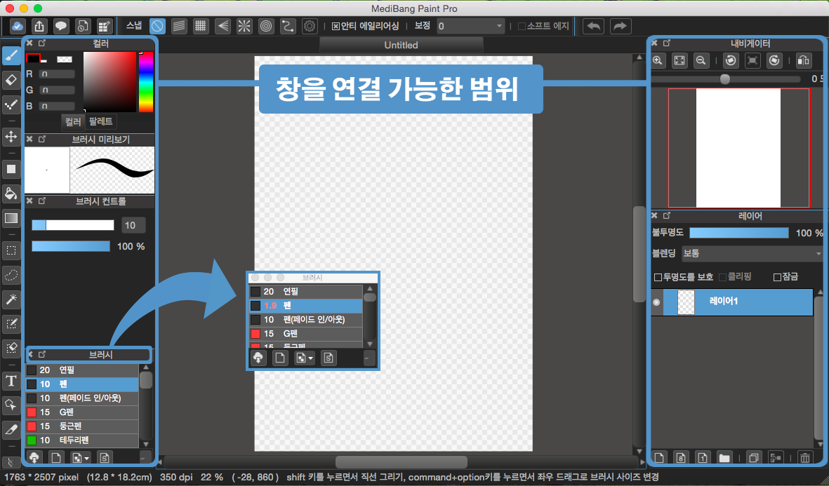Viewport: 829px width, 486px height.
Task: Select the Eraser tool
Action: coord(12,80)
